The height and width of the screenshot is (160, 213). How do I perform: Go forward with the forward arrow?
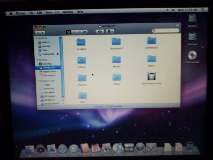coord(43,33)
